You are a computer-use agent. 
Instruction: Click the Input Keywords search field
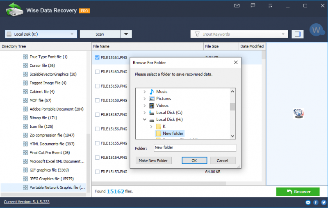239,34
